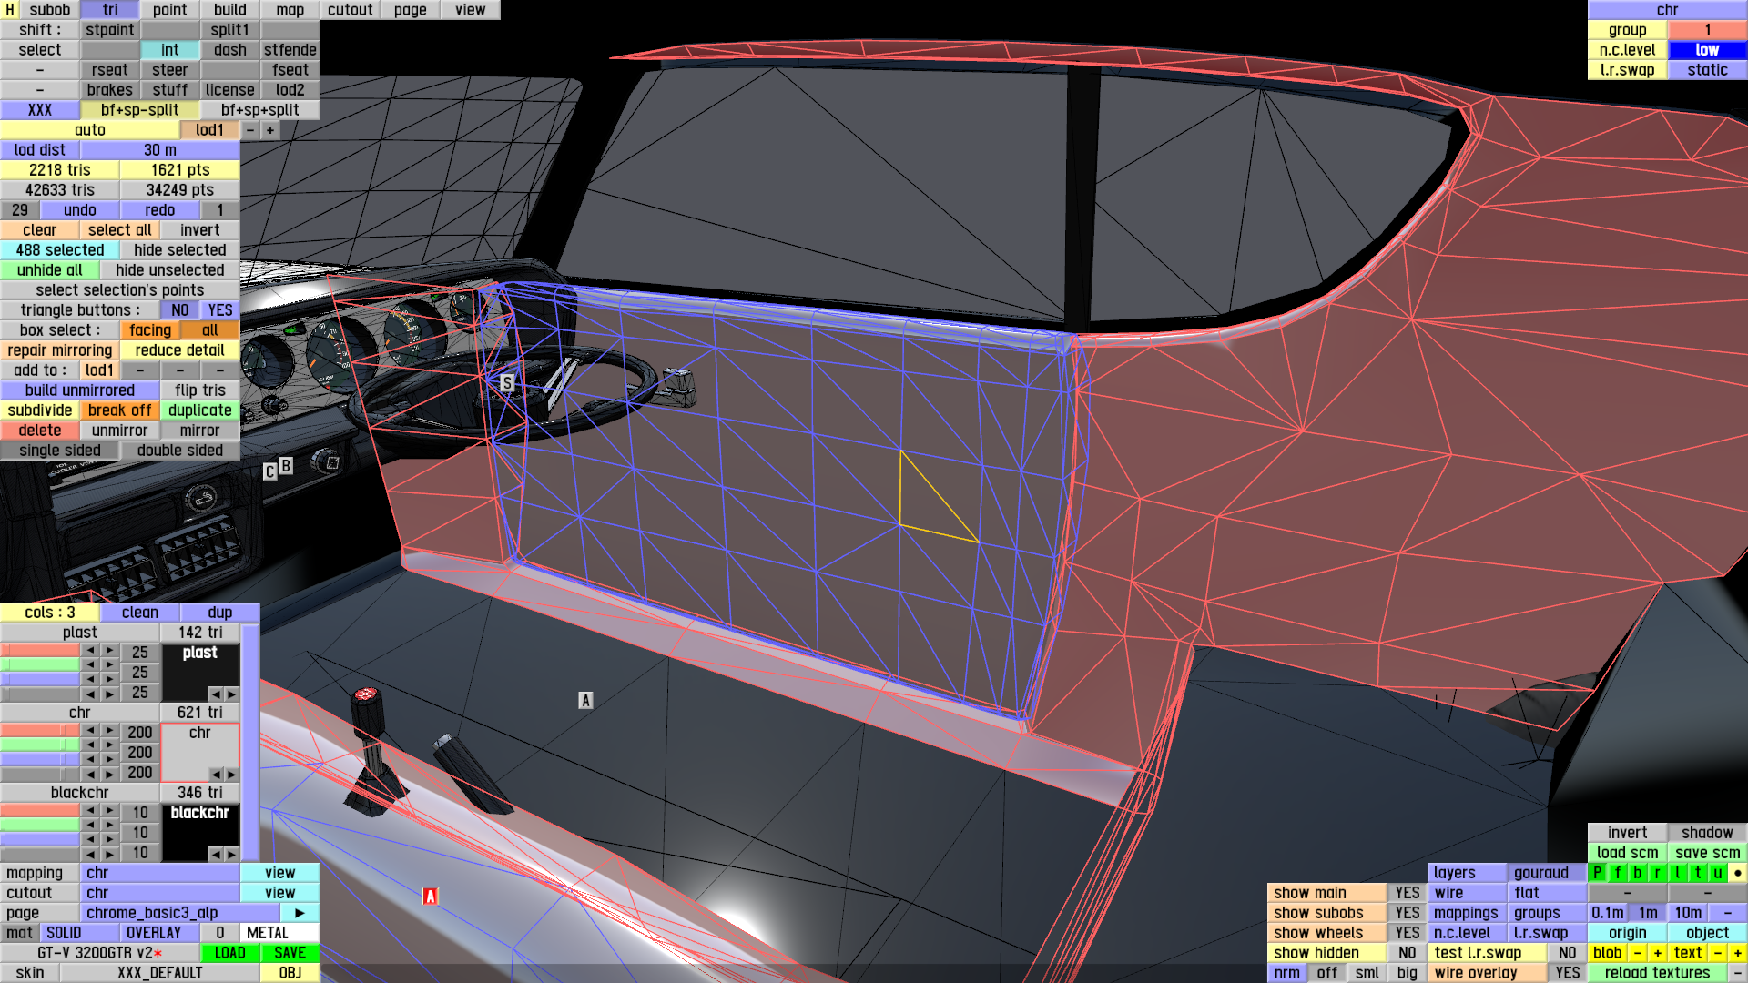Decrease text size with minus button
1748x983 pixels.
(x=1717, y=953)
